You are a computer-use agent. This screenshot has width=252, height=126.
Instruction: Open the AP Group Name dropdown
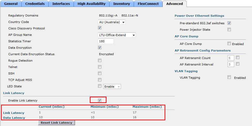(117, 35)
